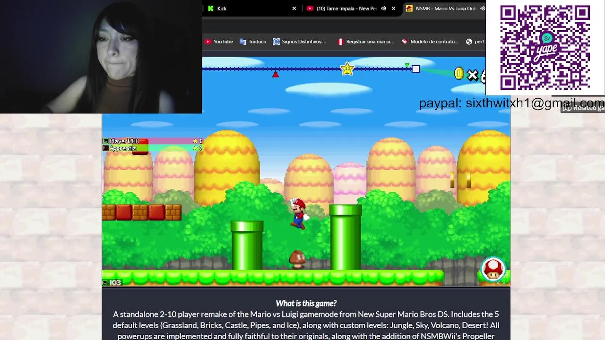Click the paypal email text overlay
605x340 pixels.
[511, 103]
